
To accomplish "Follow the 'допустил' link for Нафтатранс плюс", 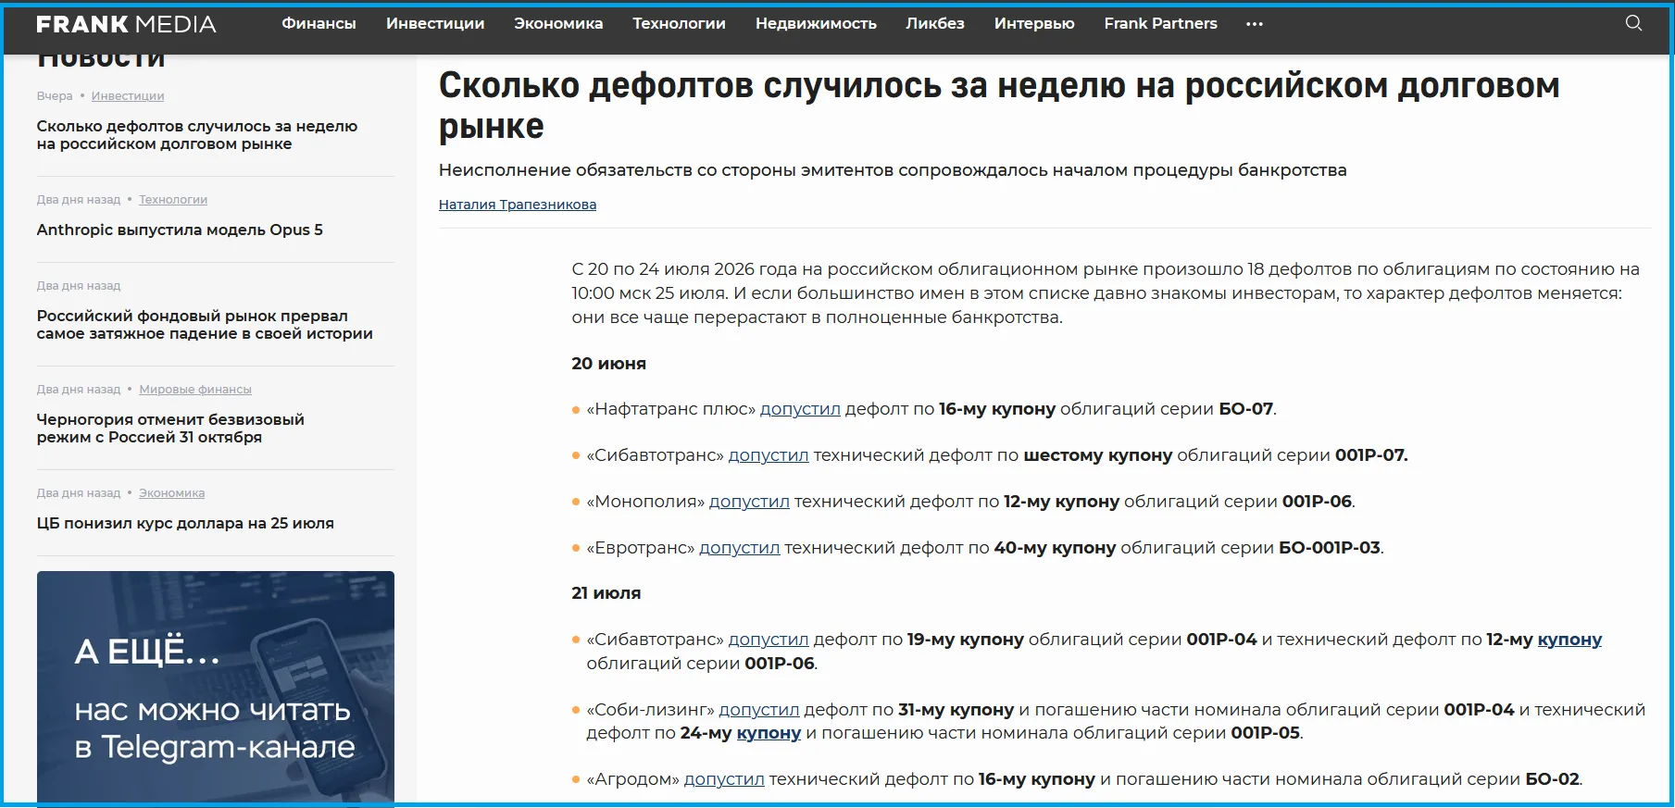I will [x=800, y=409].
